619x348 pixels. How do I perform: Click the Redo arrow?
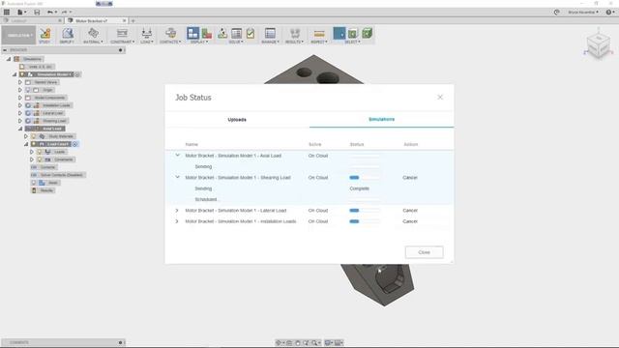[66, 12]
